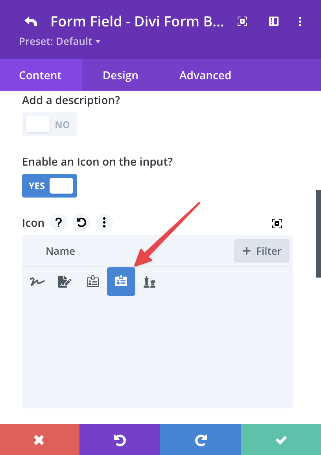Switch to the Design tab
Image resolution: width=321 pixels, height=455 pixels.
point(120,75)
